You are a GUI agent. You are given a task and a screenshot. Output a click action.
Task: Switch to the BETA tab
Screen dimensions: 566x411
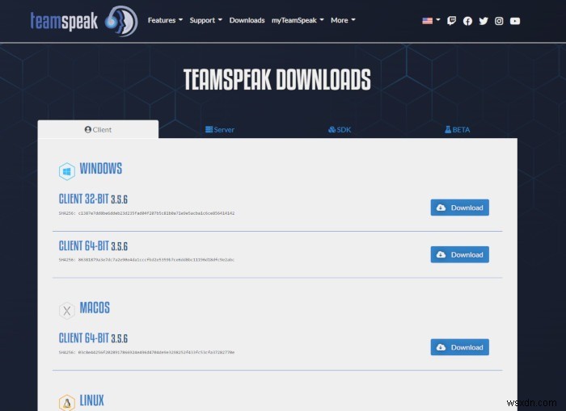pyautogui.click(x=457, y=129)
